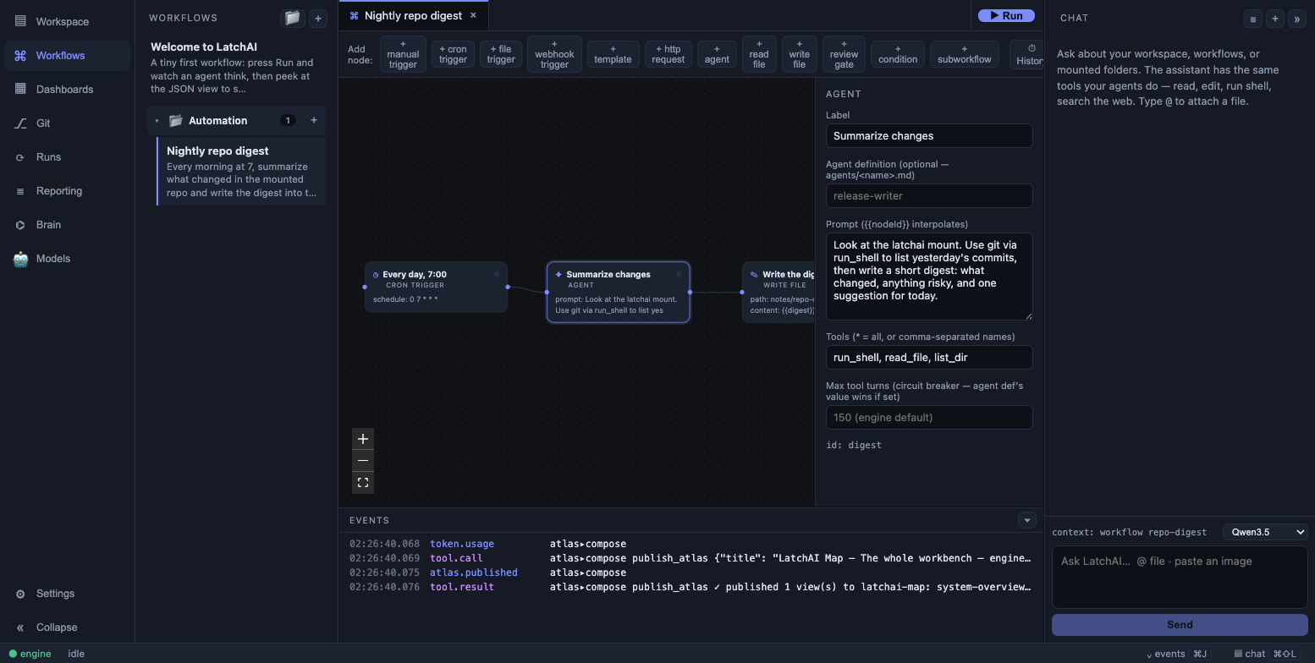This screenshot has height=663, width=1315.
Task: Run the workflow
Action: [x=1006, y=15]
